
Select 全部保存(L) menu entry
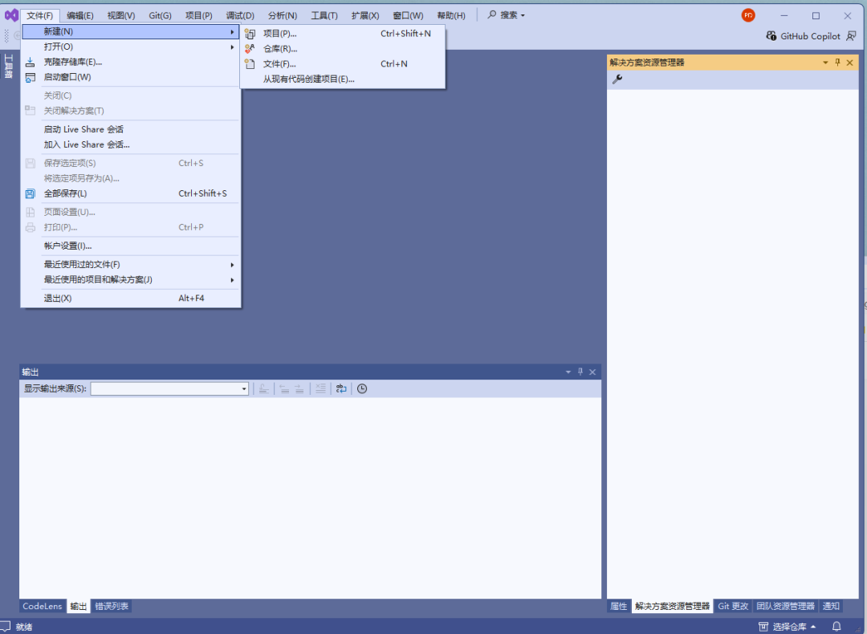132,193
